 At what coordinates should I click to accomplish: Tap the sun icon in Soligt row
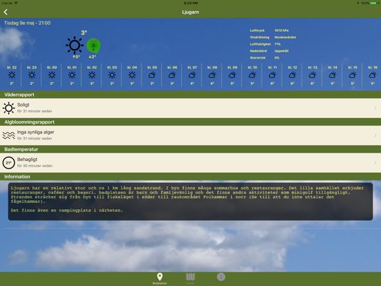[x=9, y=108]
